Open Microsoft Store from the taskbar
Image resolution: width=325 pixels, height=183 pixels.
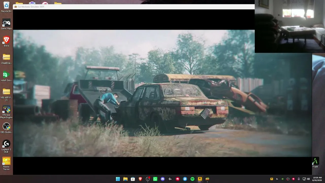[133, 179]
